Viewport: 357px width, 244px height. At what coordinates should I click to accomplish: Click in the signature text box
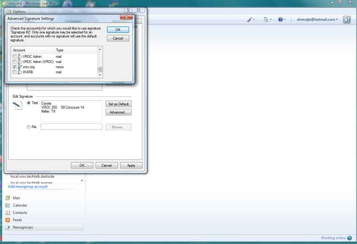71,111
